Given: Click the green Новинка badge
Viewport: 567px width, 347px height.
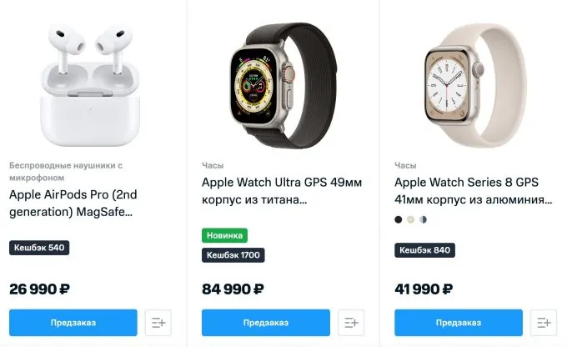Looking at the screenshot, I should (x=224, y=235).
